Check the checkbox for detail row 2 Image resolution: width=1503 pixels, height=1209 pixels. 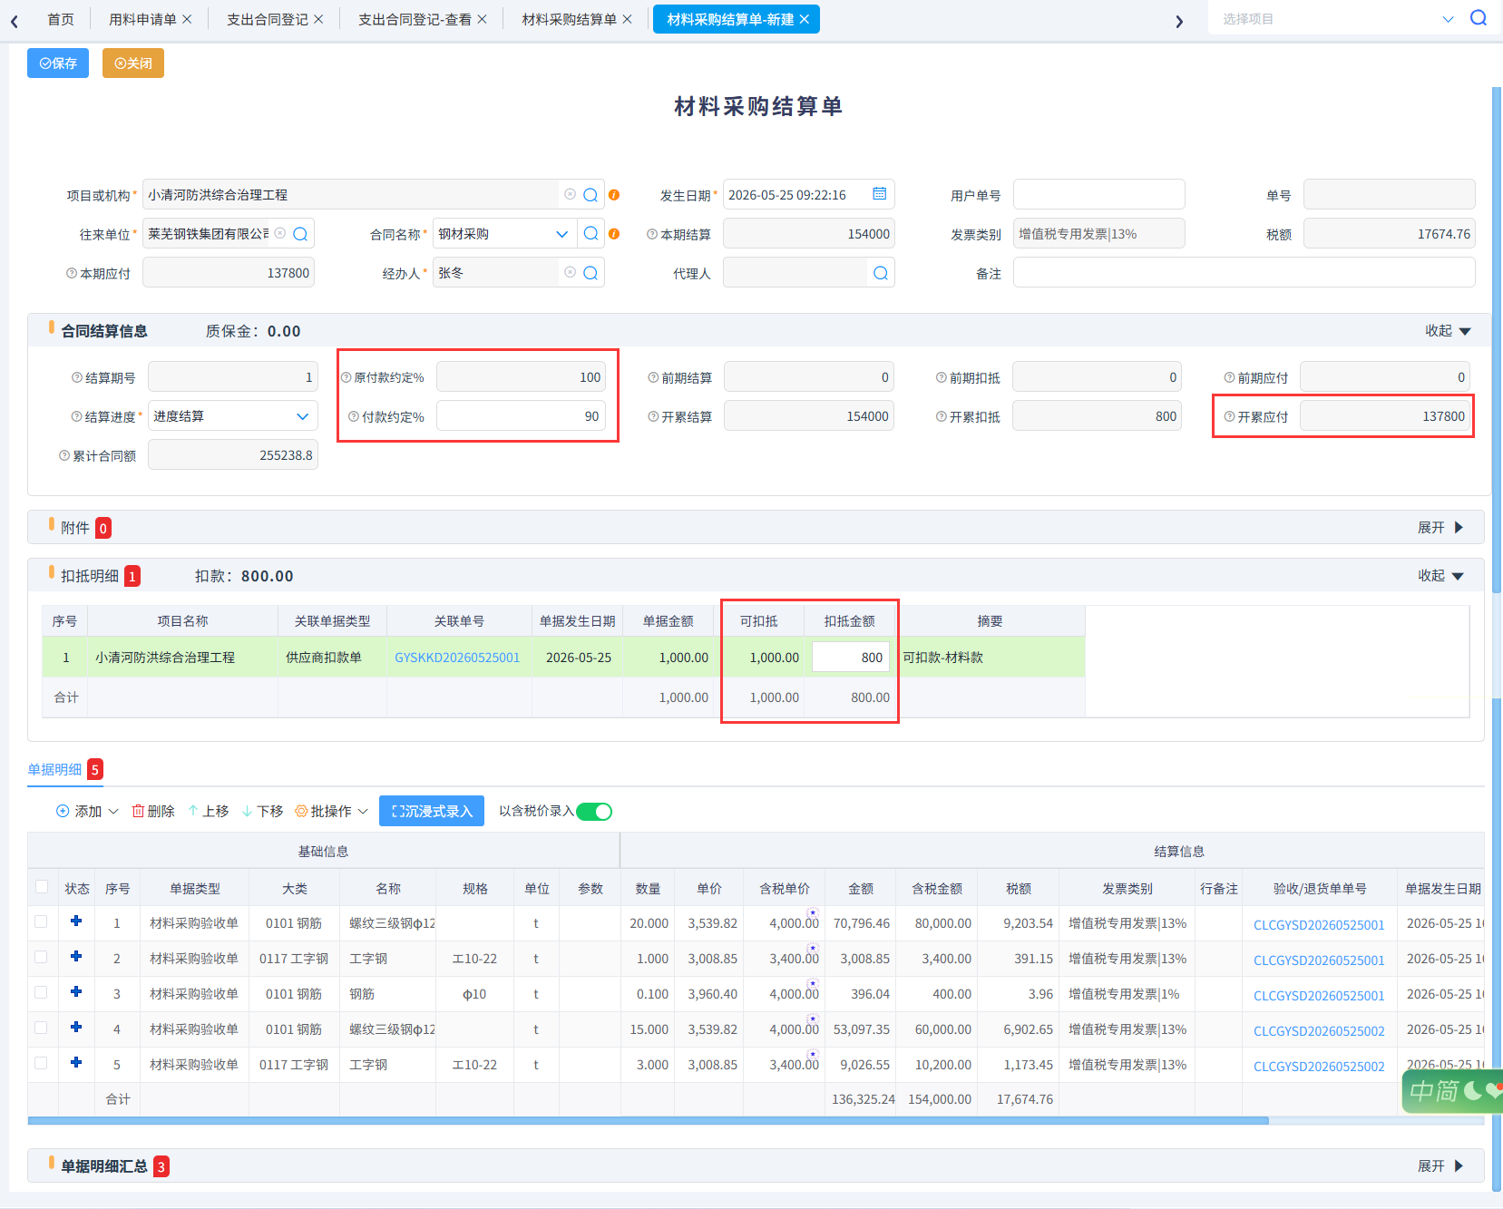coord(41,957)
